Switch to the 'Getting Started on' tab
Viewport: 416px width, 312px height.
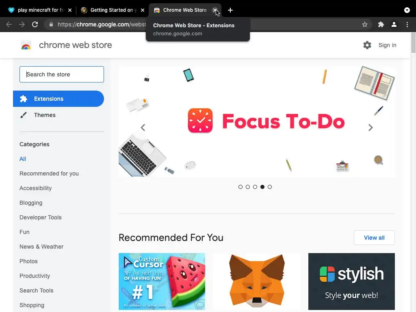(x=113, y=10)
